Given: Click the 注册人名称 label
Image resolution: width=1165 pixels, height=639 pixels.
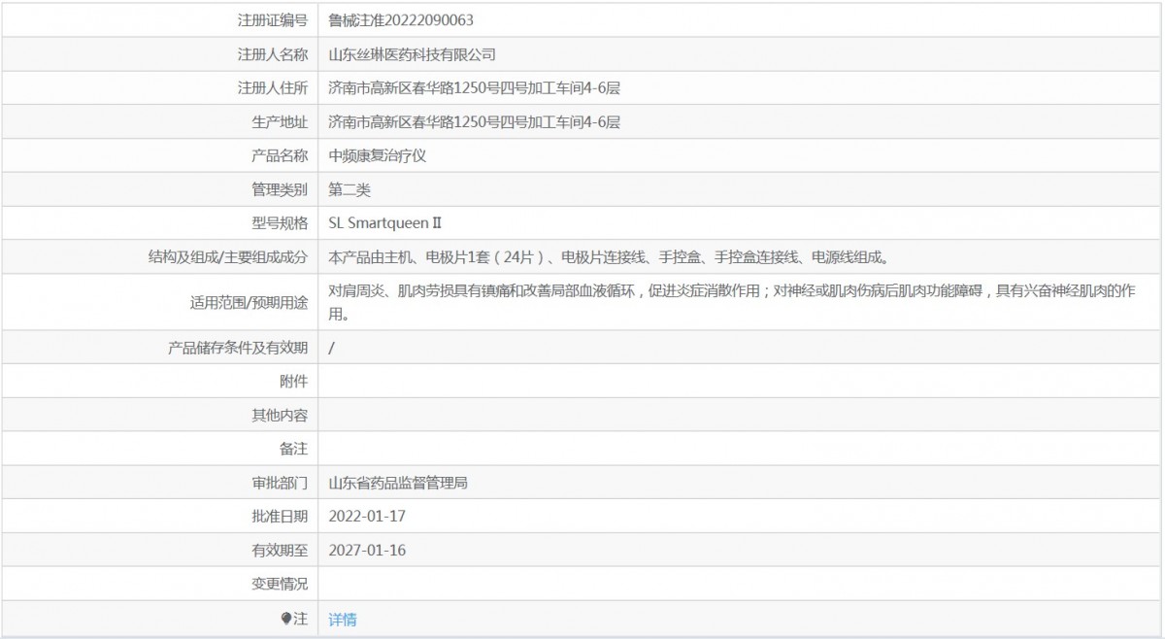Looking at the screenshot, I should [x=273, y=54].
